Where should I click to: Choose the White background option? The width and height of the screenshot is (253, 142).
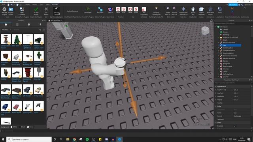pos(14,127)
